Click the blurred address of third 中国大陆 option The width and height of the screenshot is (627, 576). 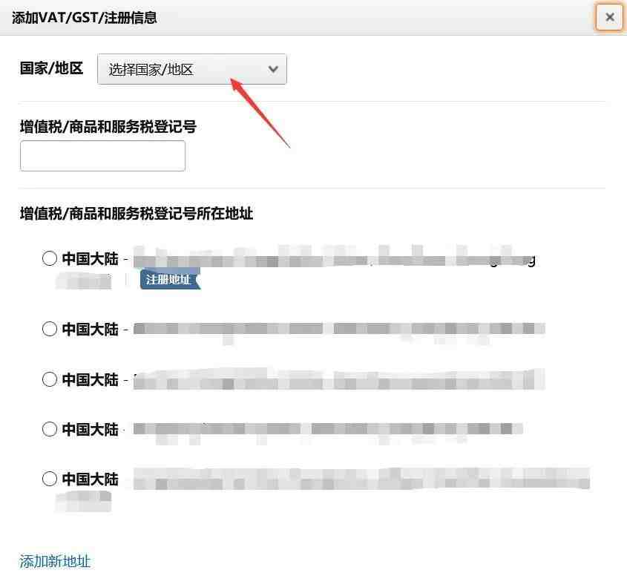click(x=339, y=379)
